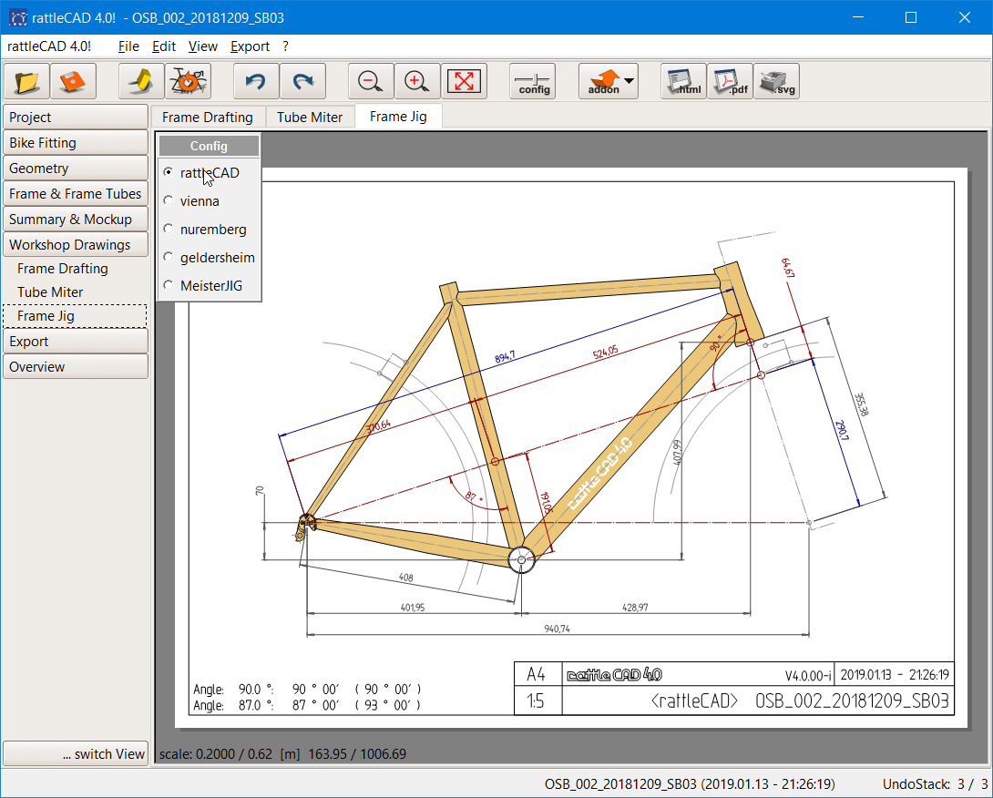
Task: Select the Frame Jig tab
Action: [398, 117]
